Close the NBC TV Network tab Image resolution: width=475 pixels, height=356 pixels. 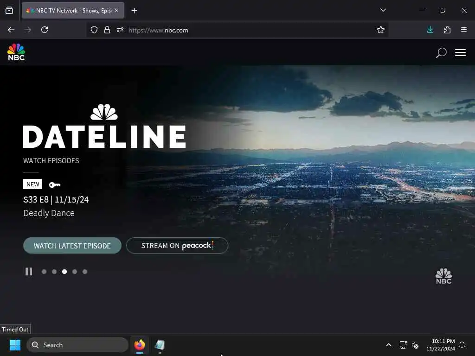[116, 10]
